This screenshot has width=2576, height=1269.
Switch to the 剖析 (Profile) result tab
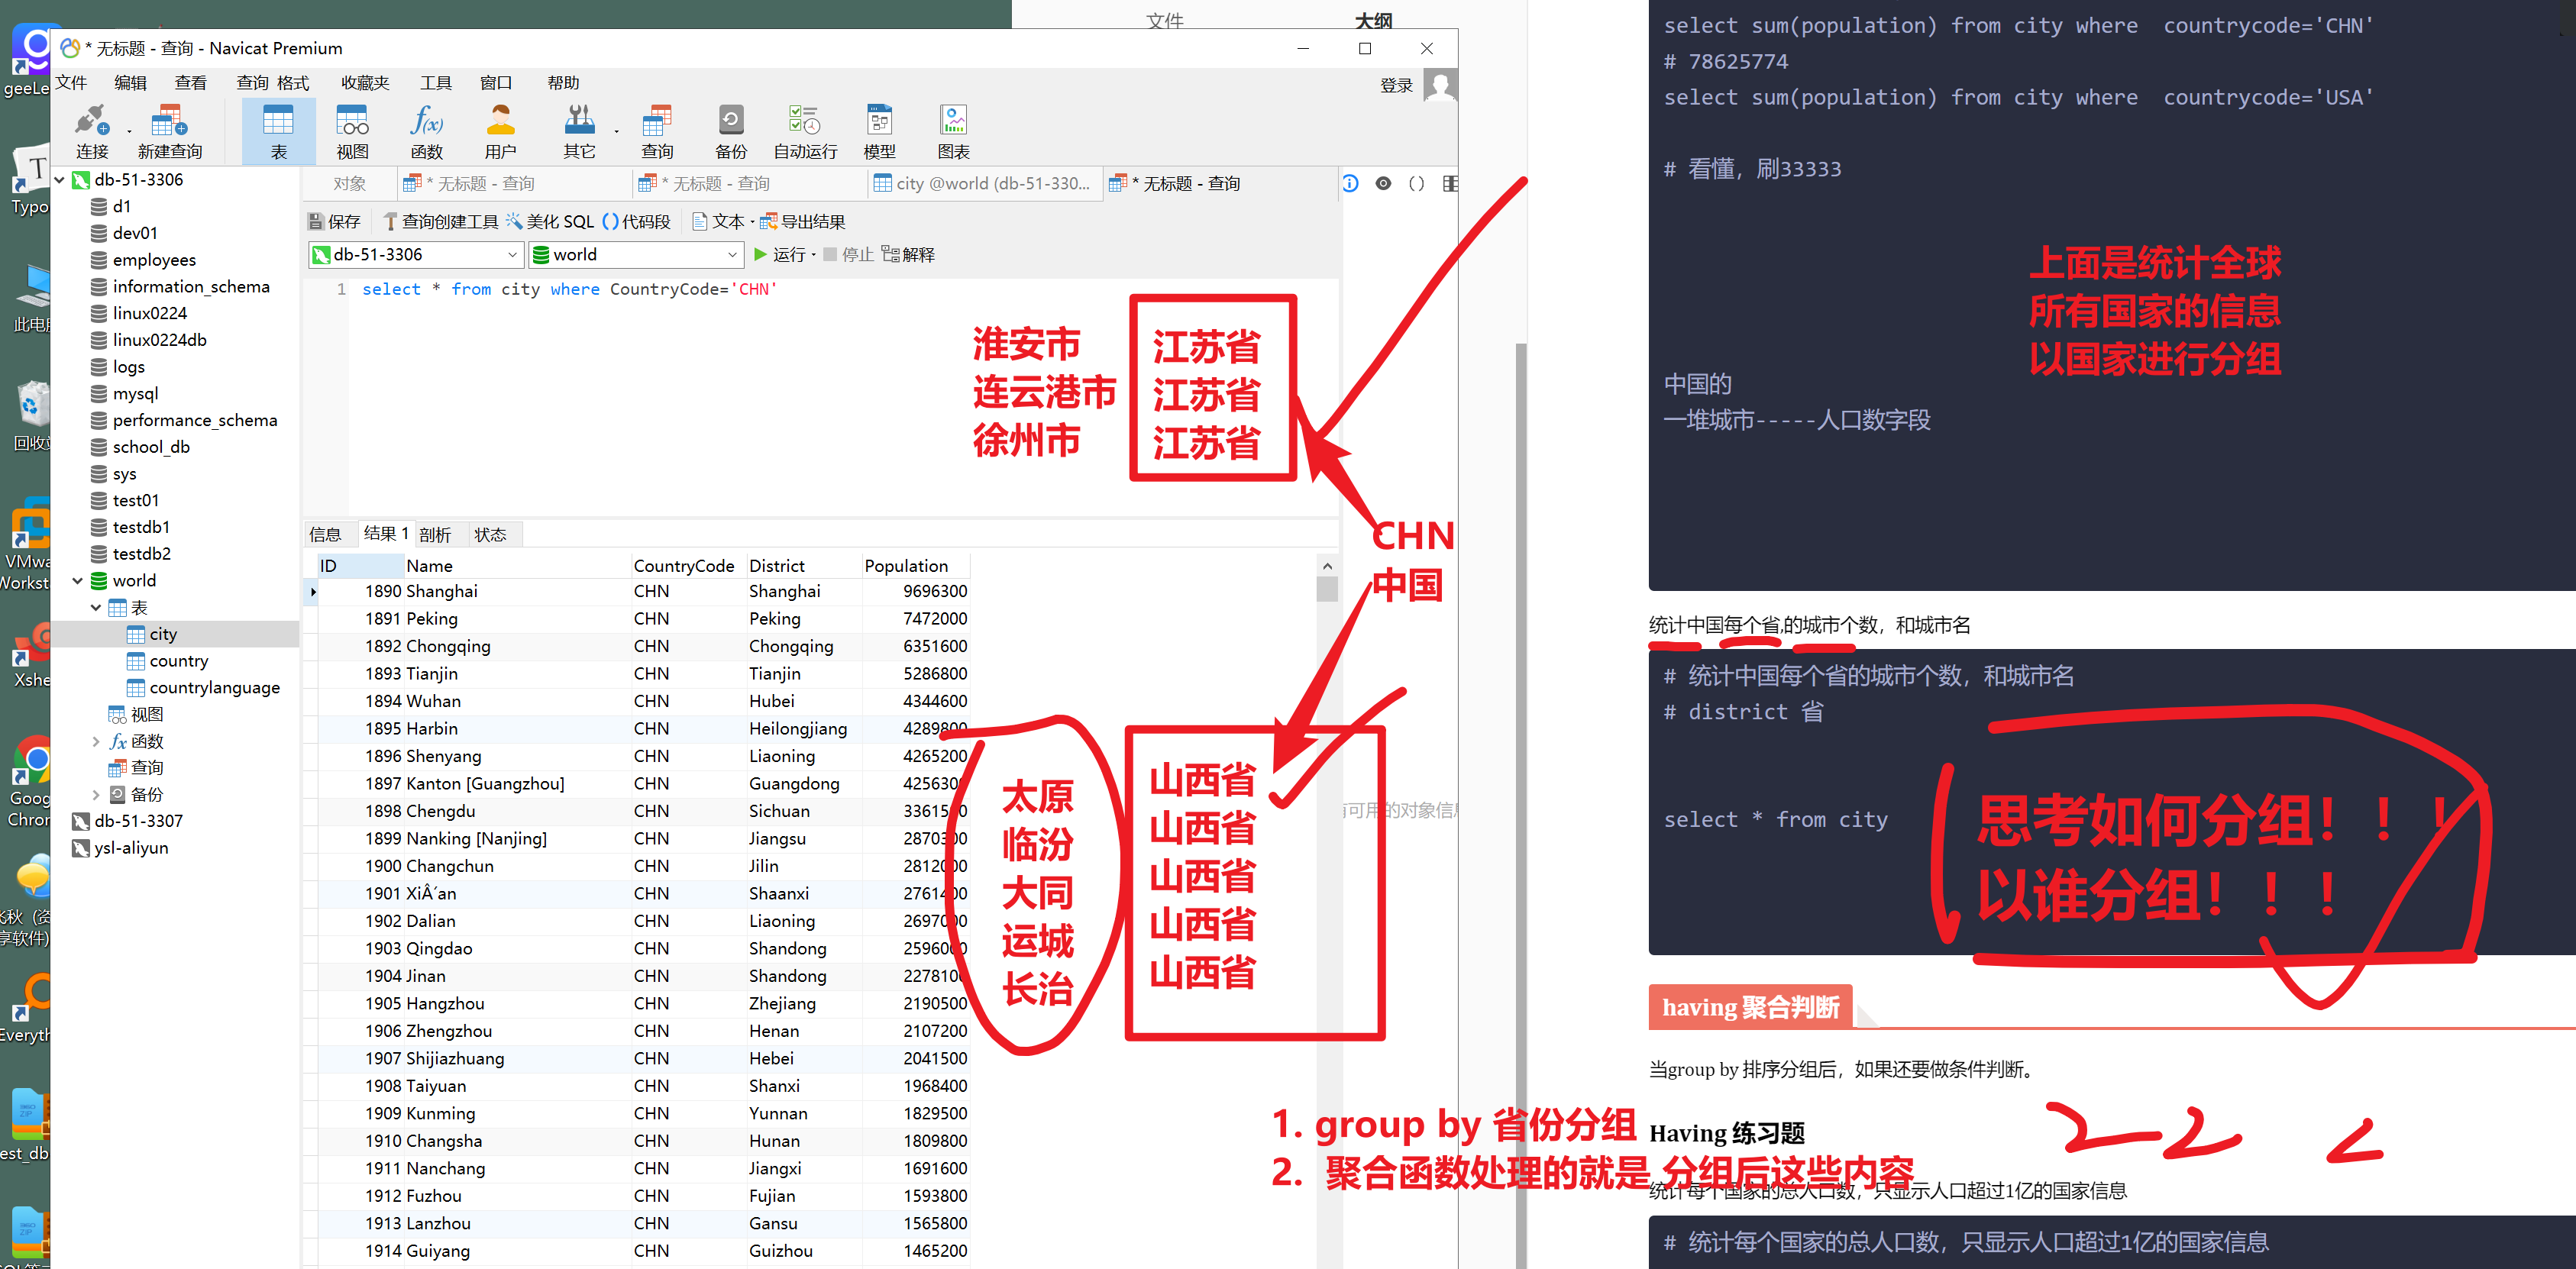click(435, 535)
